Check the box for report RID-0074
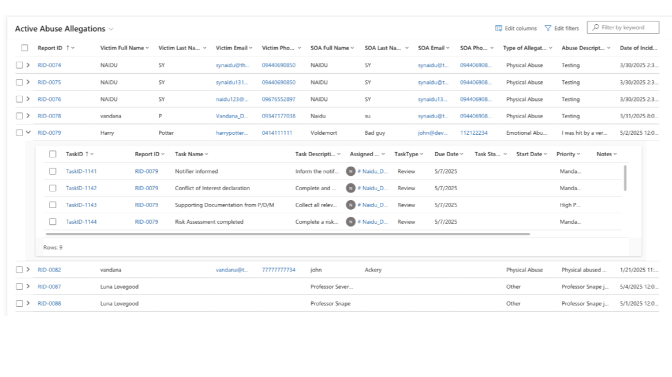Screen dimensions: 672x377 click(x=19, y=65)
